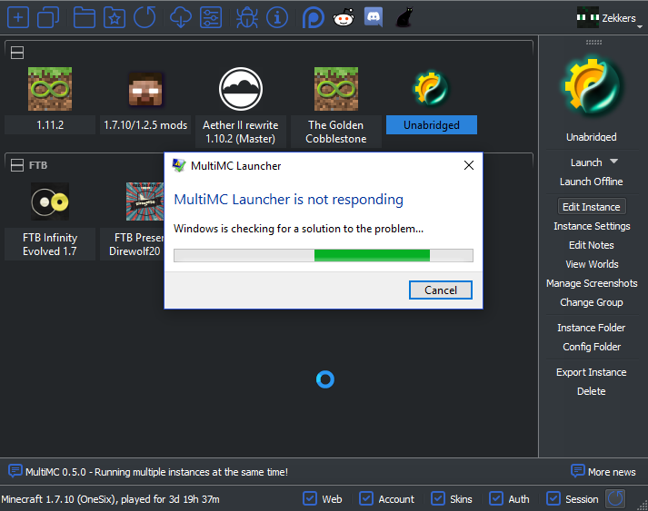Click the Skins status check icon
The image size is (648, 511).
[x=438, y=498]
